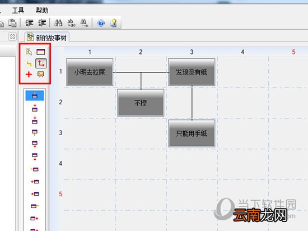Open the 帮助 menu
308x231 pixels.
42,10
